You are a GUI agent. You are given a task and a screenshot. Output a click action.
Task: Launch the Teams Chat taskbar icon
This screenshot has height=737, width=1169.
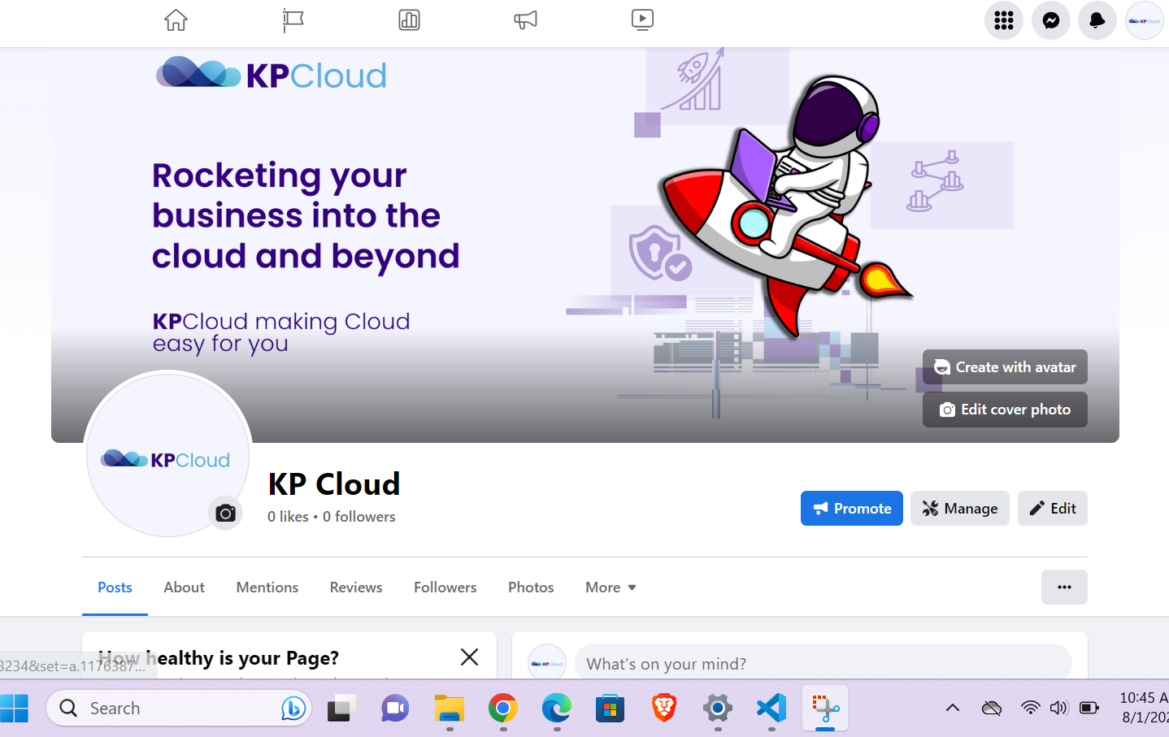(x=395, y=709)
